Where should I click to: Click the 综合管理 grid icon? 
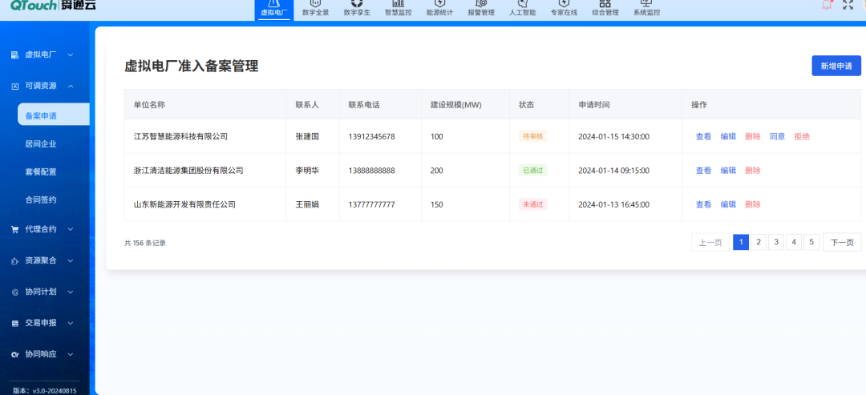tap(605, 3)
